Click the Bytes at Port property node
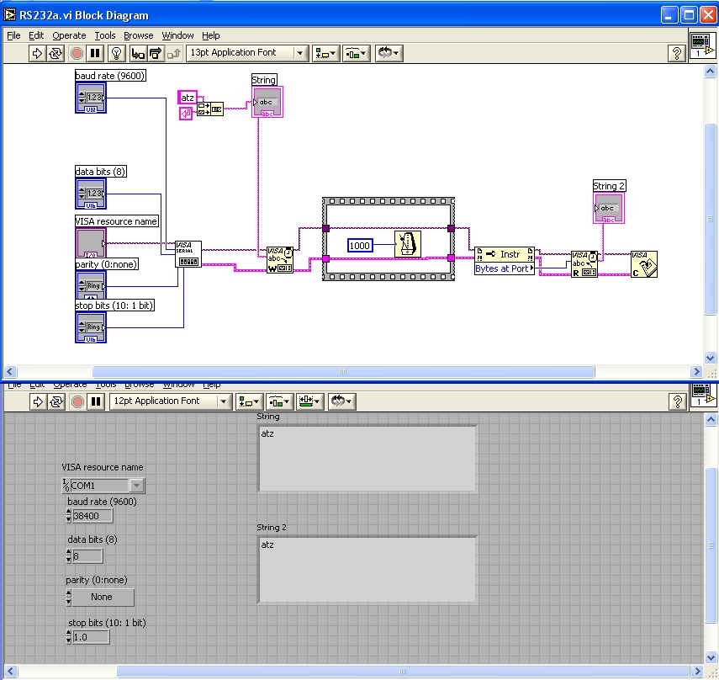Viewport: 719px width, 680px height. 504,268
